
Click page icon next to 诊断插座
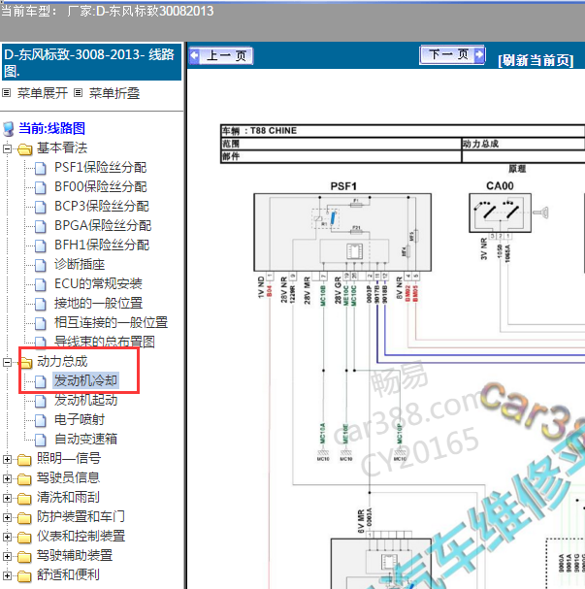[41, 265]
